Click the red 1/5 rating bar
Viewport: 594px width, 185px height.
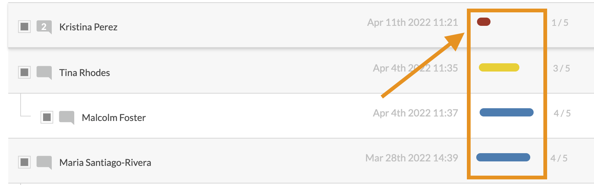484,22
